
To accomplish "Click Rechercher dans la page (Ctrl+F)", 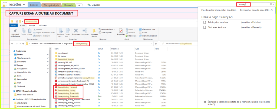I will coord(256,10).
